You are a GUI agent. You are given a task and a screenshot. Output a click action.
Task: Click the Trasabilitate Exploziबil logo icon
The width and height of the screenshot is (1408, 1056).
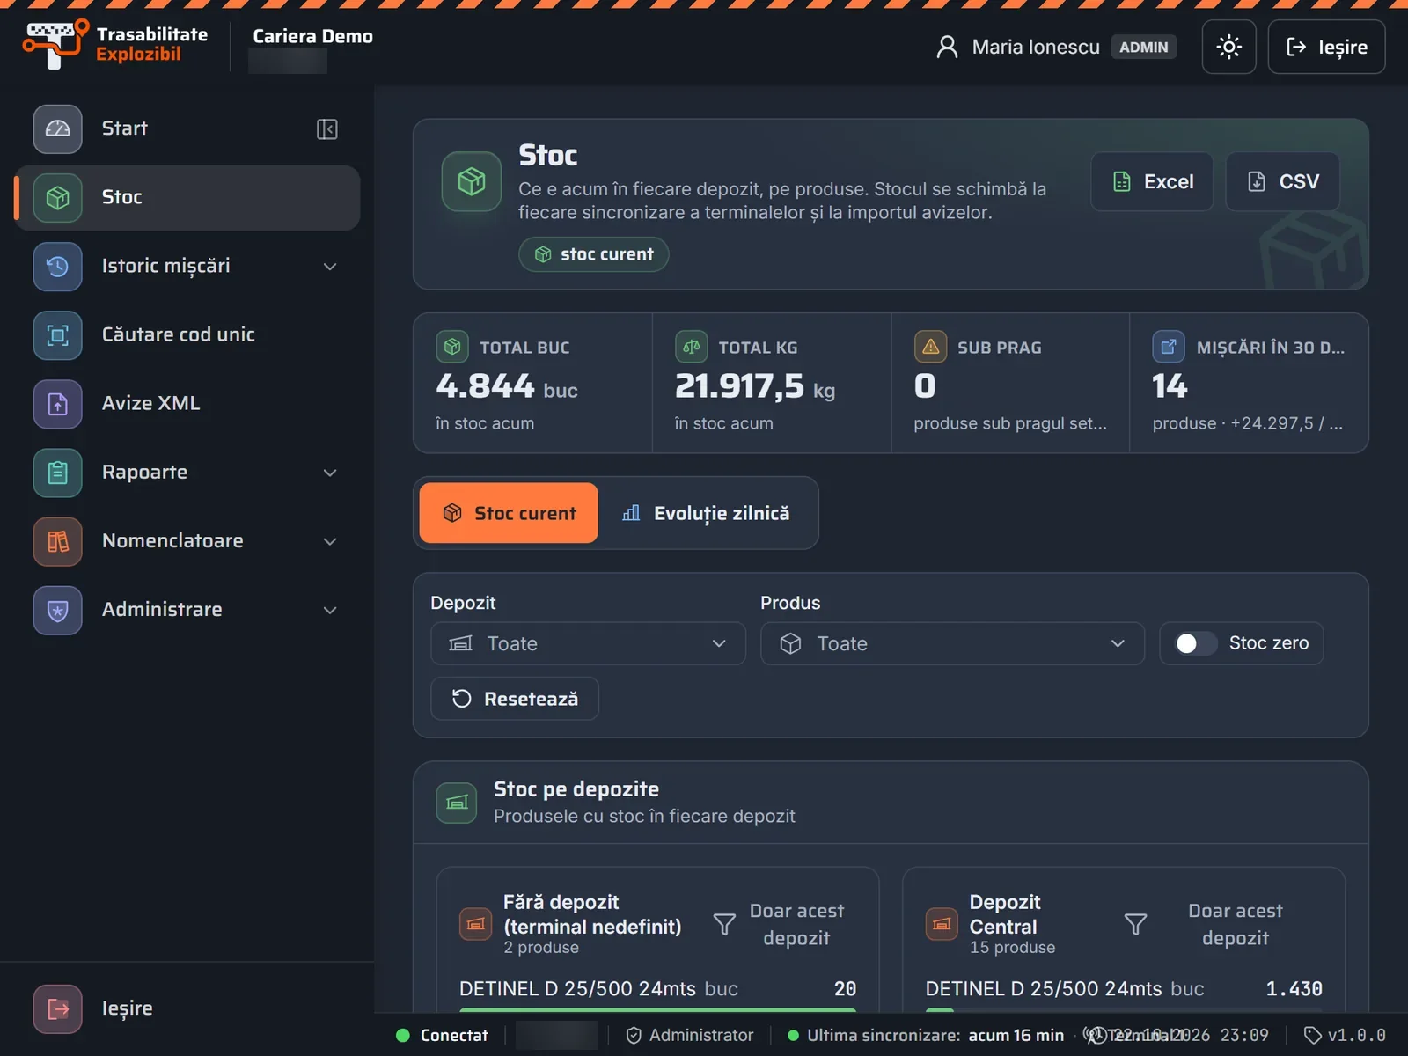(x=55, y=44)
